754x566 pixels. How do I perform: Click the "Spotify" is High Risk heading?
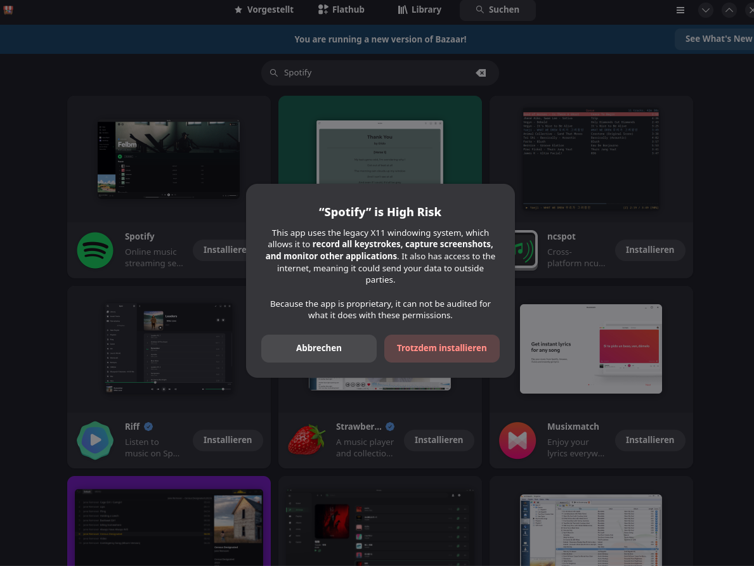(380, 212)
